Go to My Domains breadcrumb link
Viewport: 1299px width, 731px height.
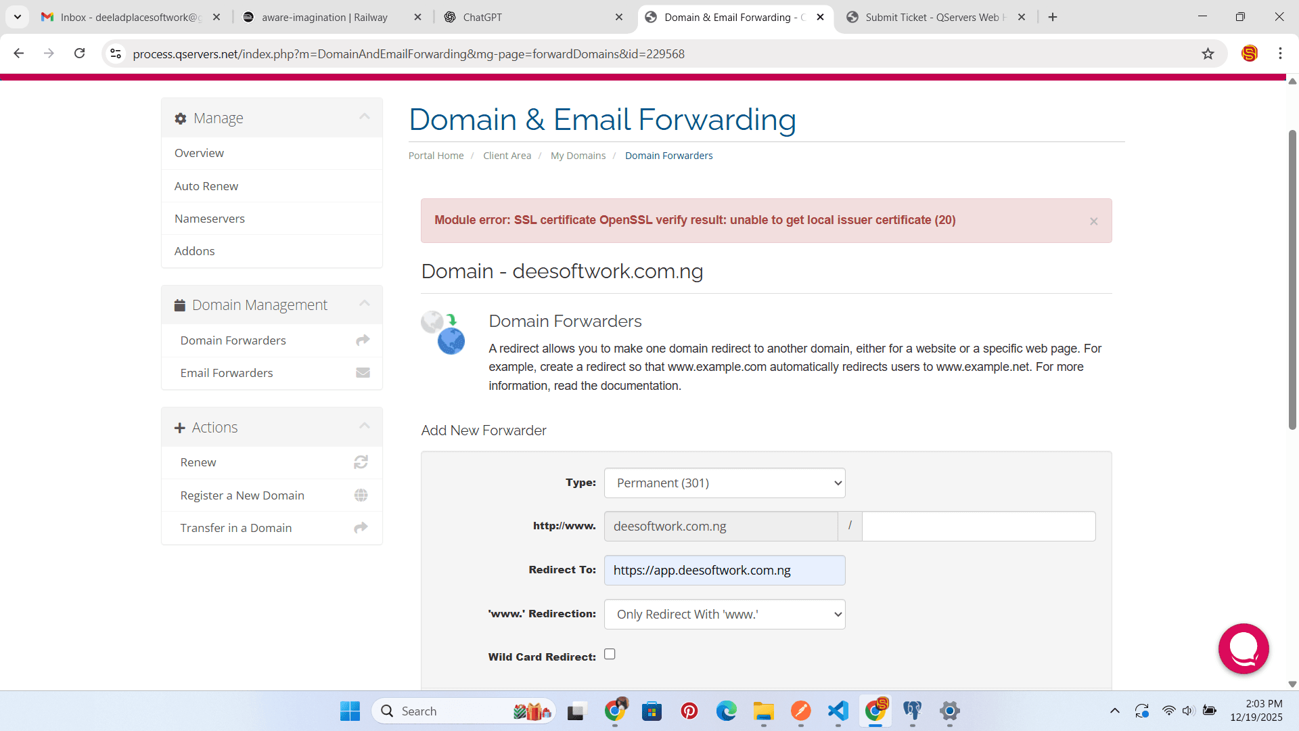coord(578,156)
